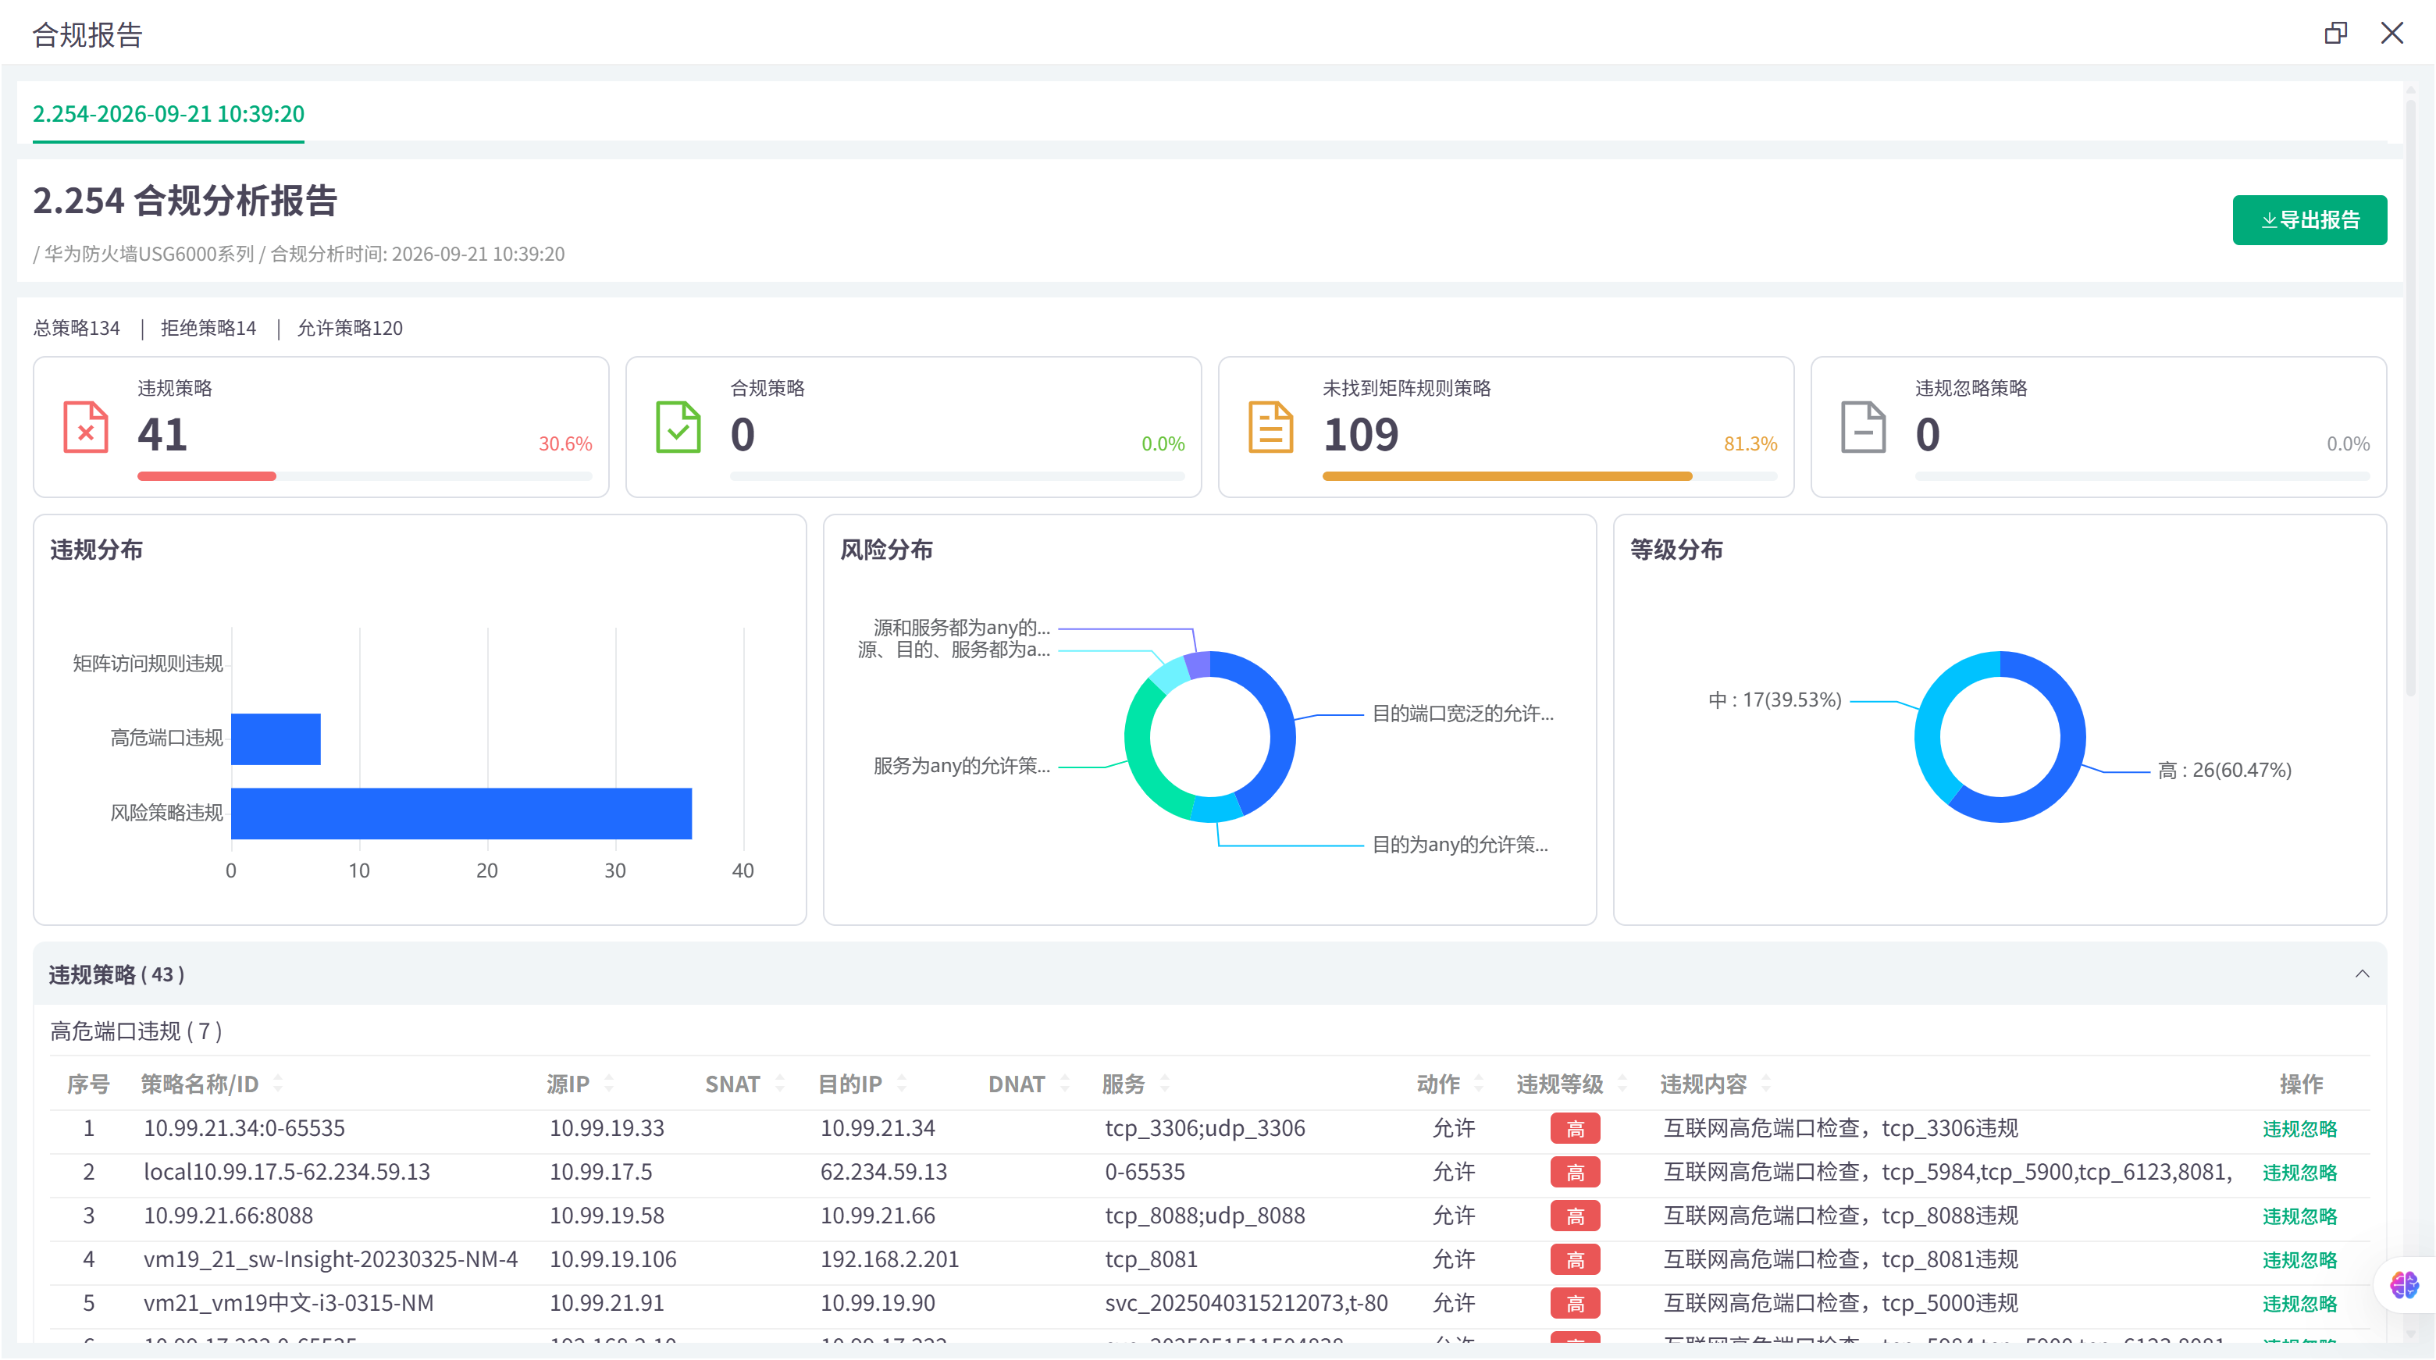Collapse the 违规策略 (43) section

click(2361, 974)
